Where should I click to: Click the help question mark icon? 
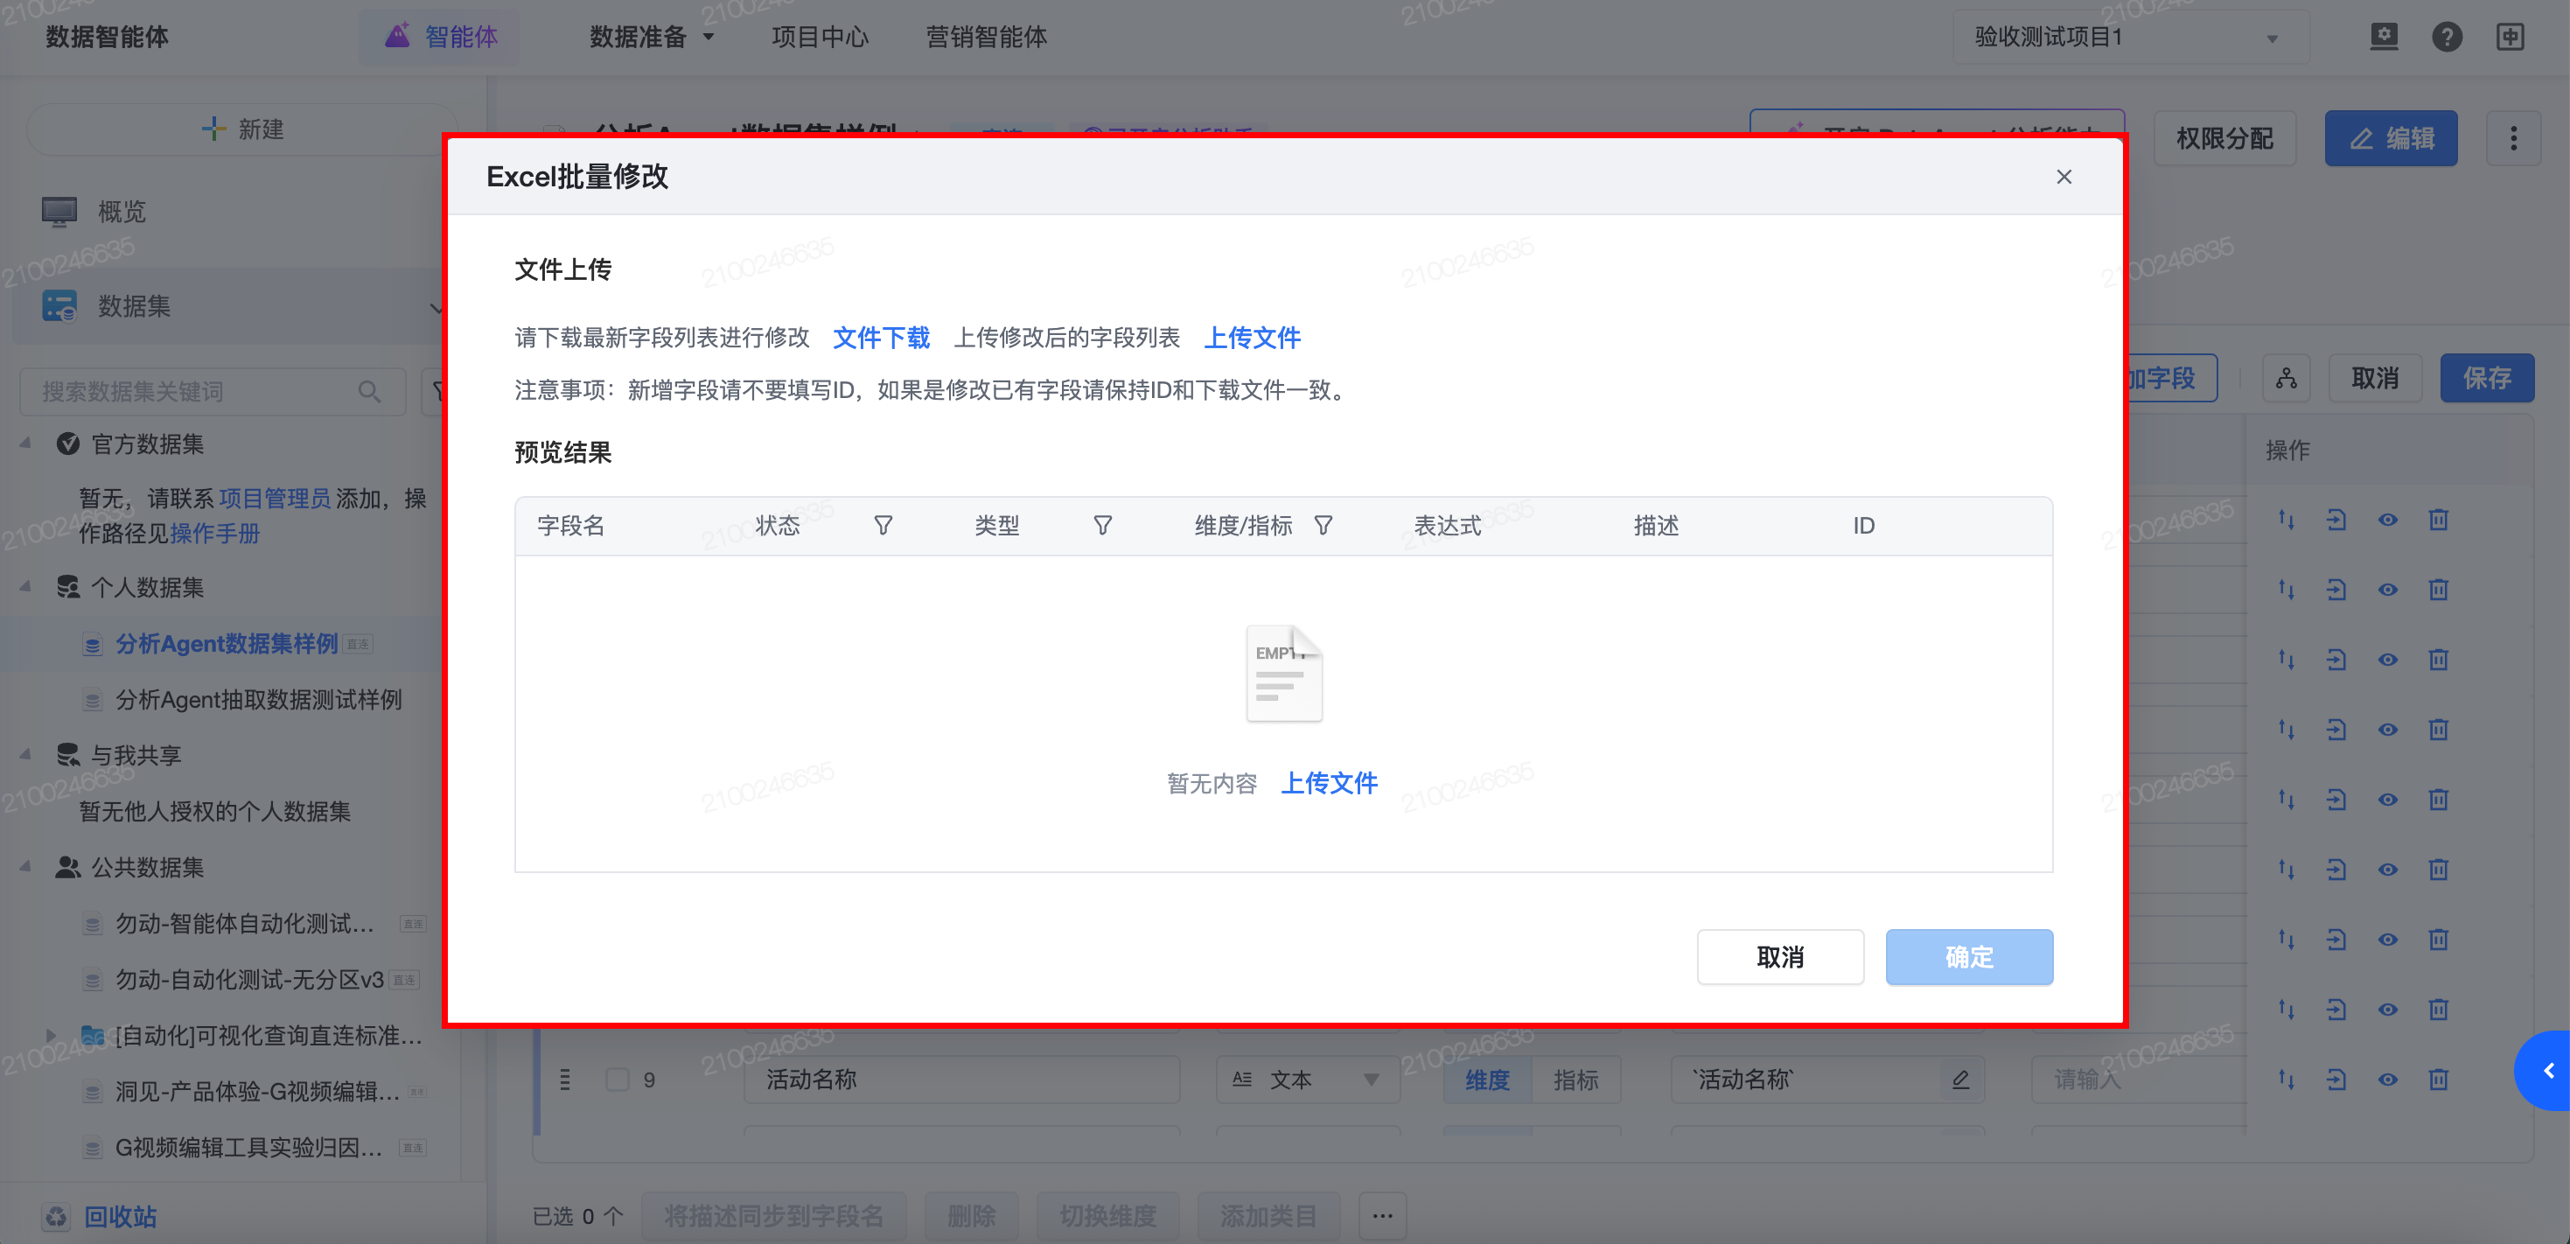(x=2447, y=38)
